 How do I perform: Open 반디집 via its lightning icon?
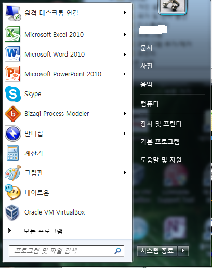[13, 133]
